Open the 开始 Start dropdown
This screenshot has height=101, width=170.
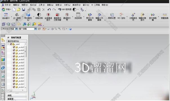6,10
